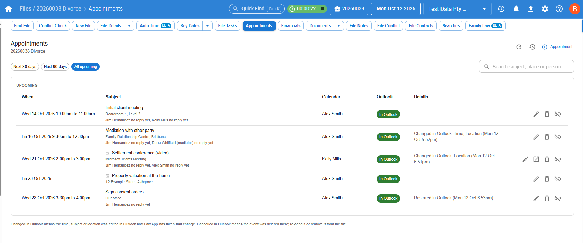Expand File Details dropdown arrow
Viewport: 583px width, 243px height.
pos(129,26)
